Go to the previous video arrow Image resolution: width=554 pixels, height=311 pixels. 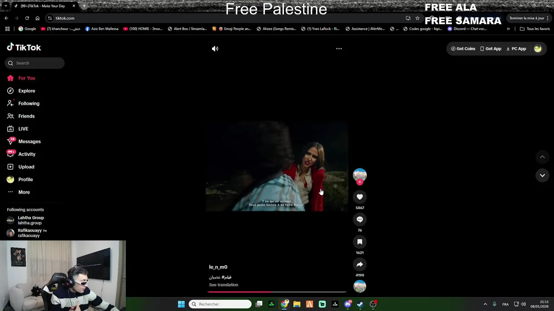click(x=542, y=157)
